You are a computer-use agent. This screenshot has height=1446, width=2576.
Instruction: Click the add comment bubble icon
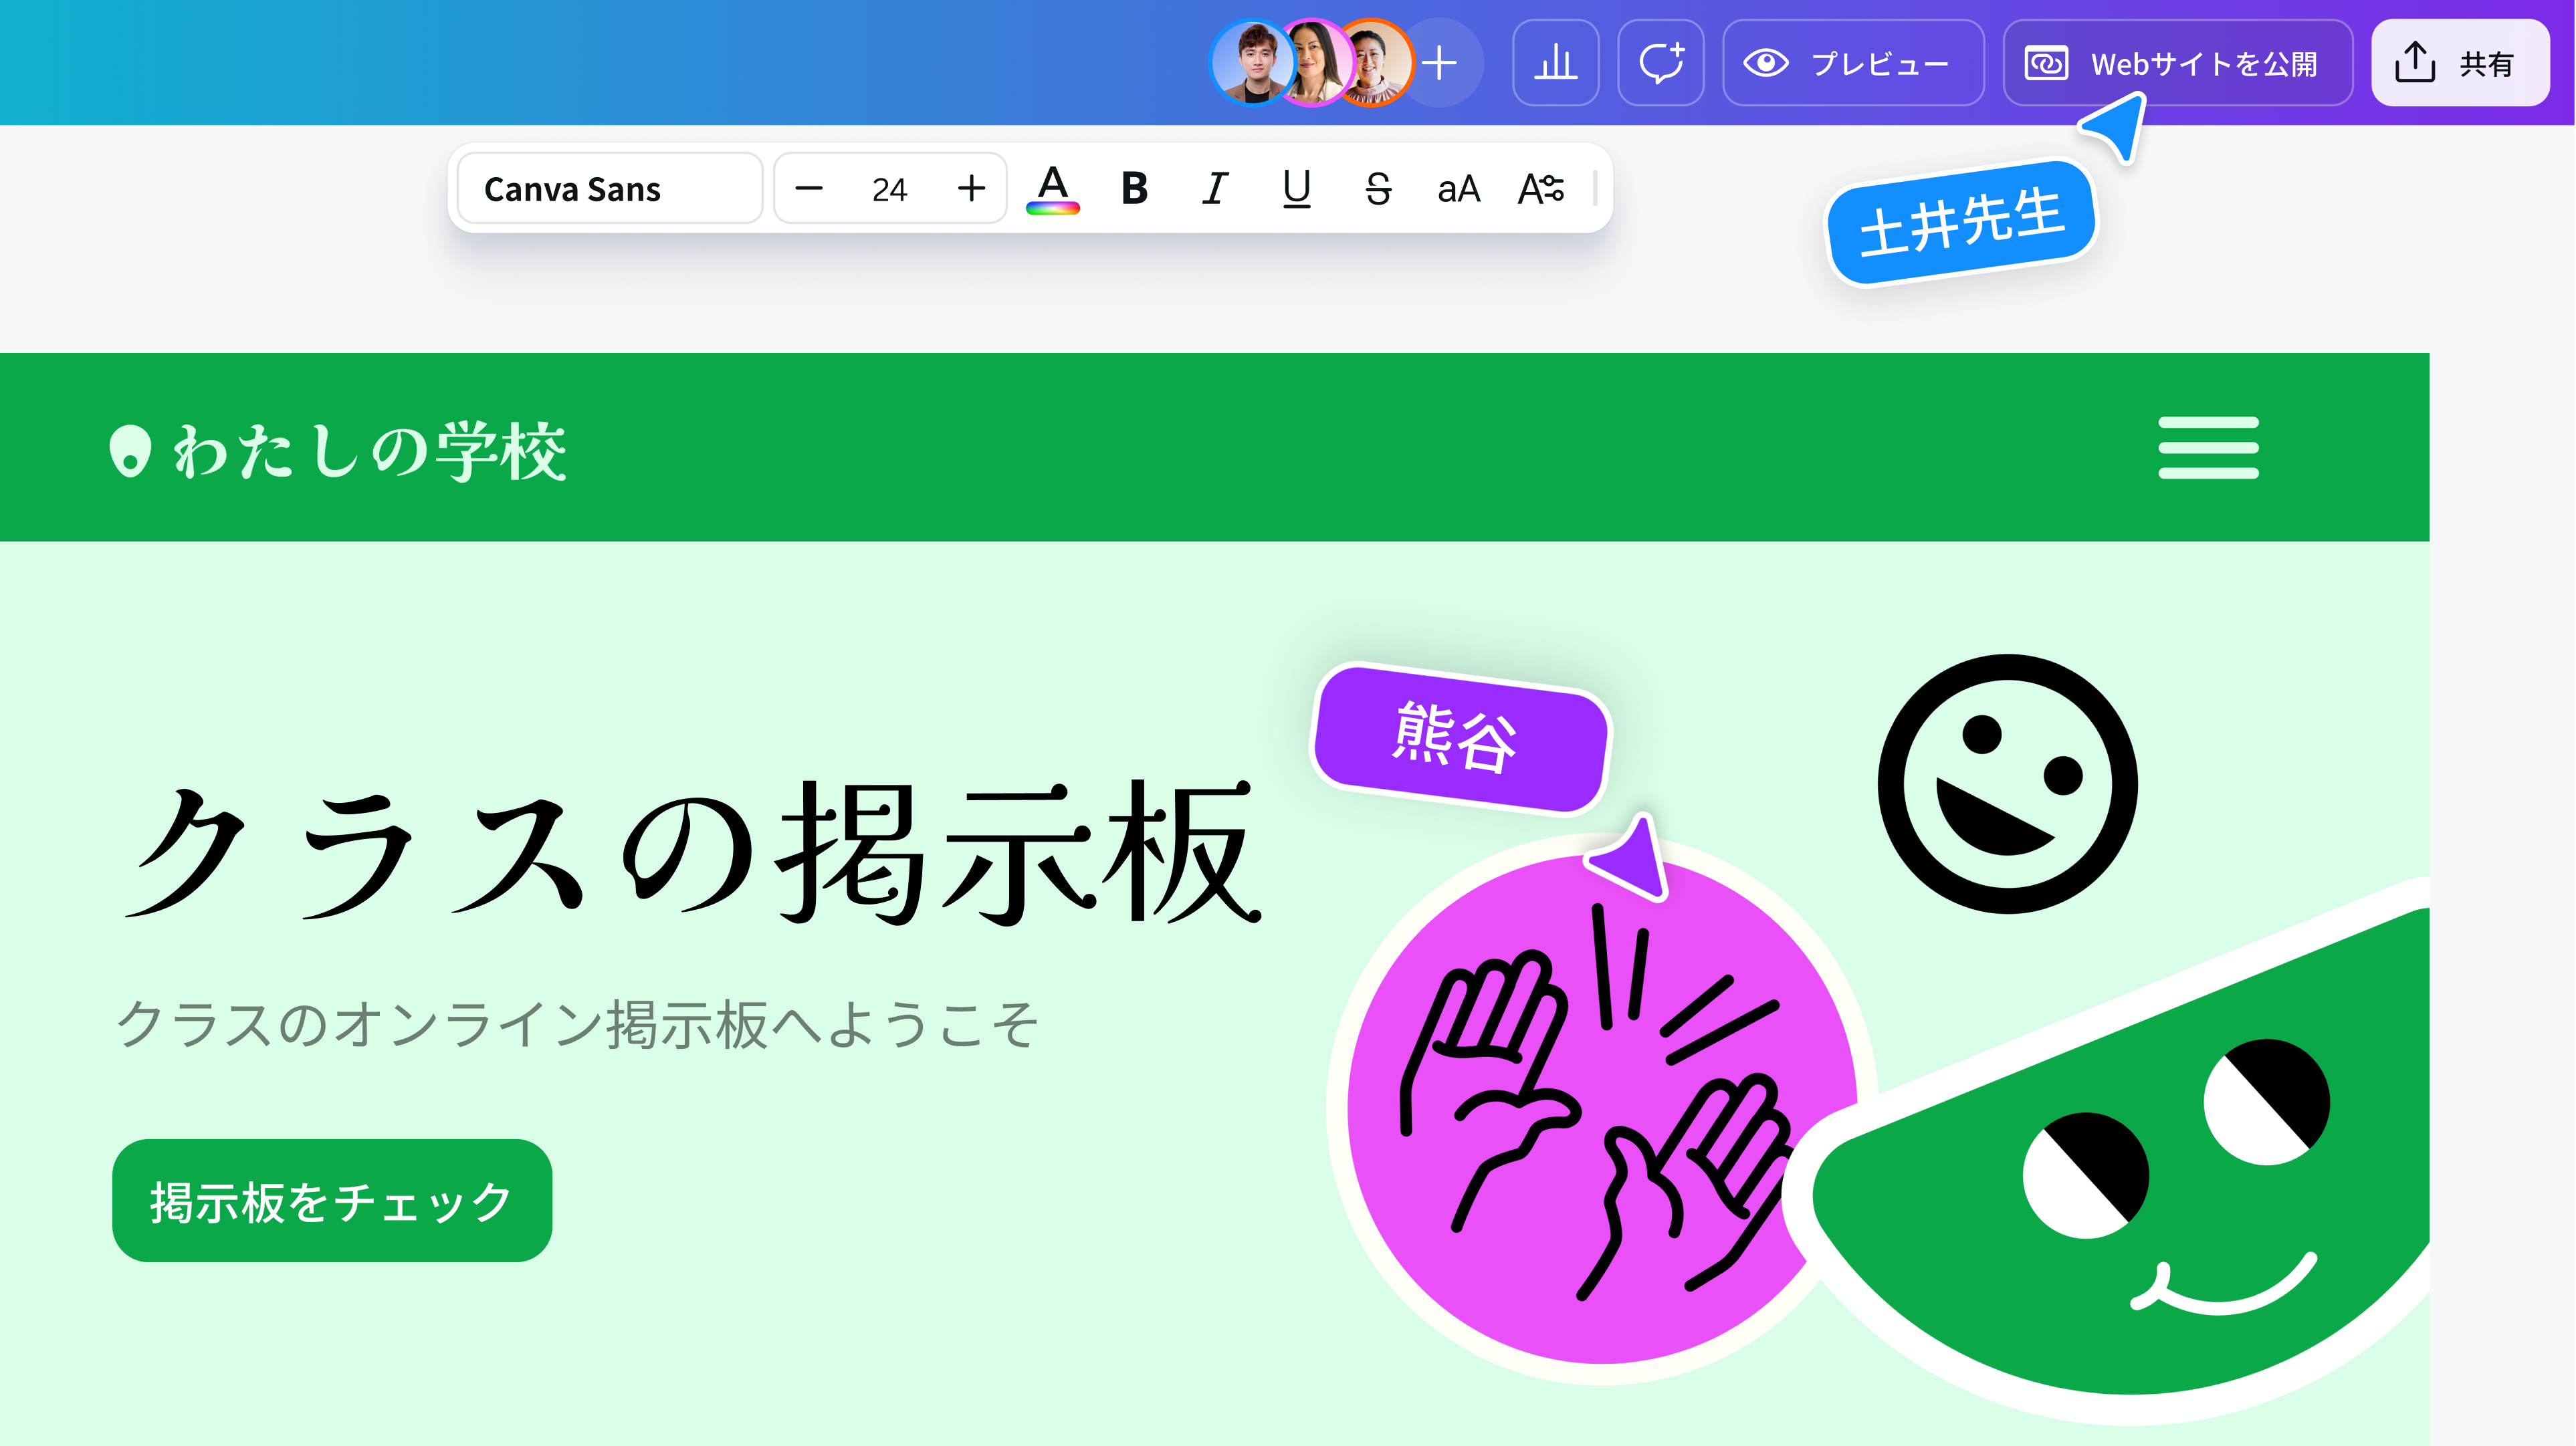point(1660,63)
